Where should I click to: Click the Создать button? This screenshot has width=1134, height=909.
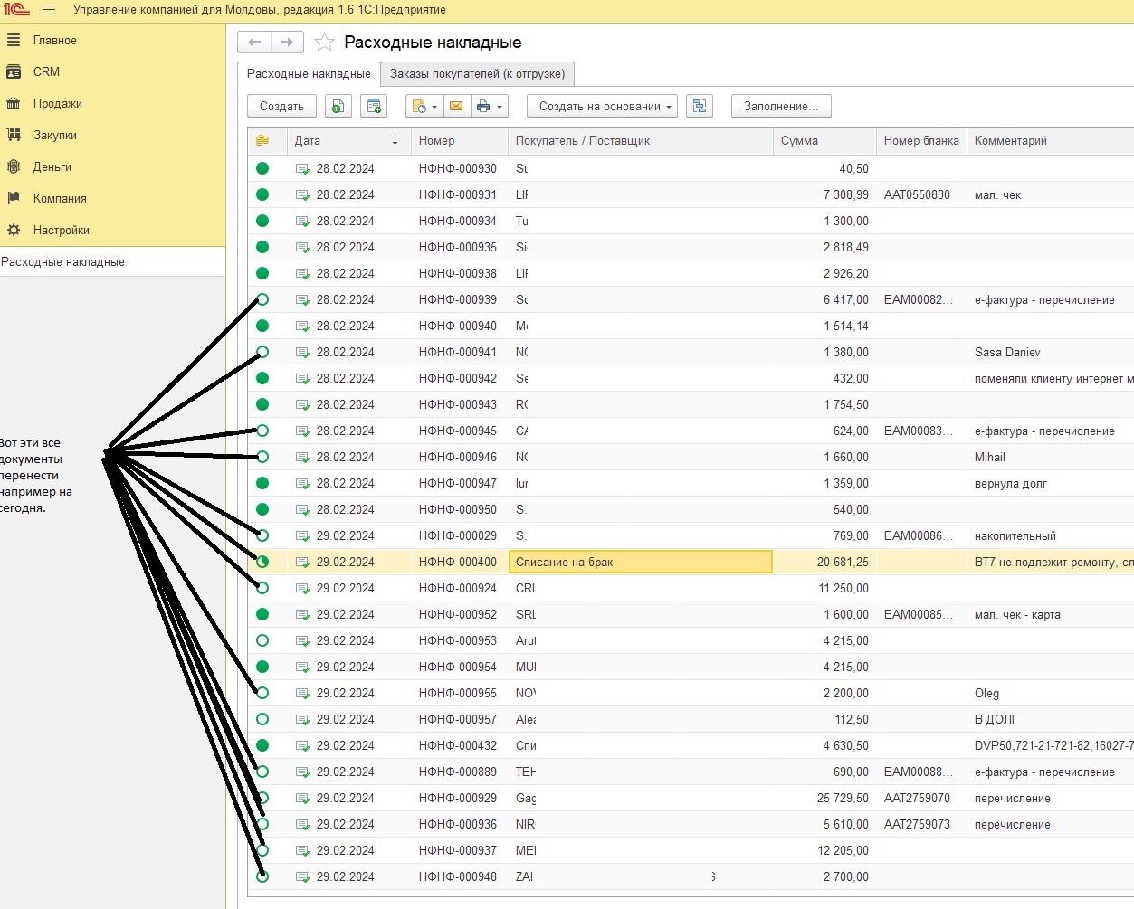281,107
